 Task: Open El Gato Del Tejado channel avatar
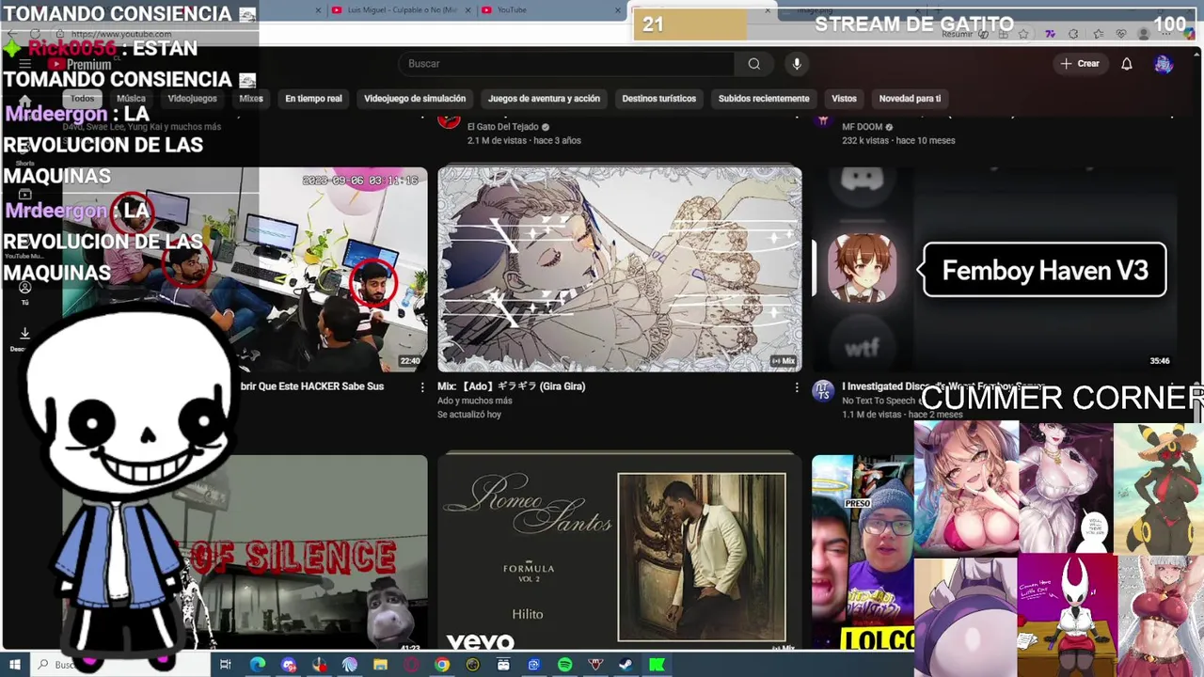[x=449, y=119]
